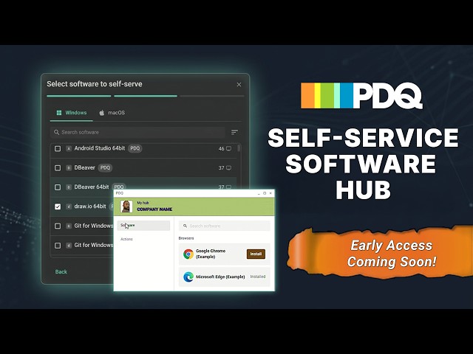Check the Android Studio 64bit checkbox
The image size is (473, 354).
pyautogui.click(x=58, y=148)
